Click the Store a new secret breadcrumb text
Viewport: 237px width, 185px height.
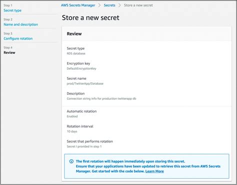click(x=138, y=6)
